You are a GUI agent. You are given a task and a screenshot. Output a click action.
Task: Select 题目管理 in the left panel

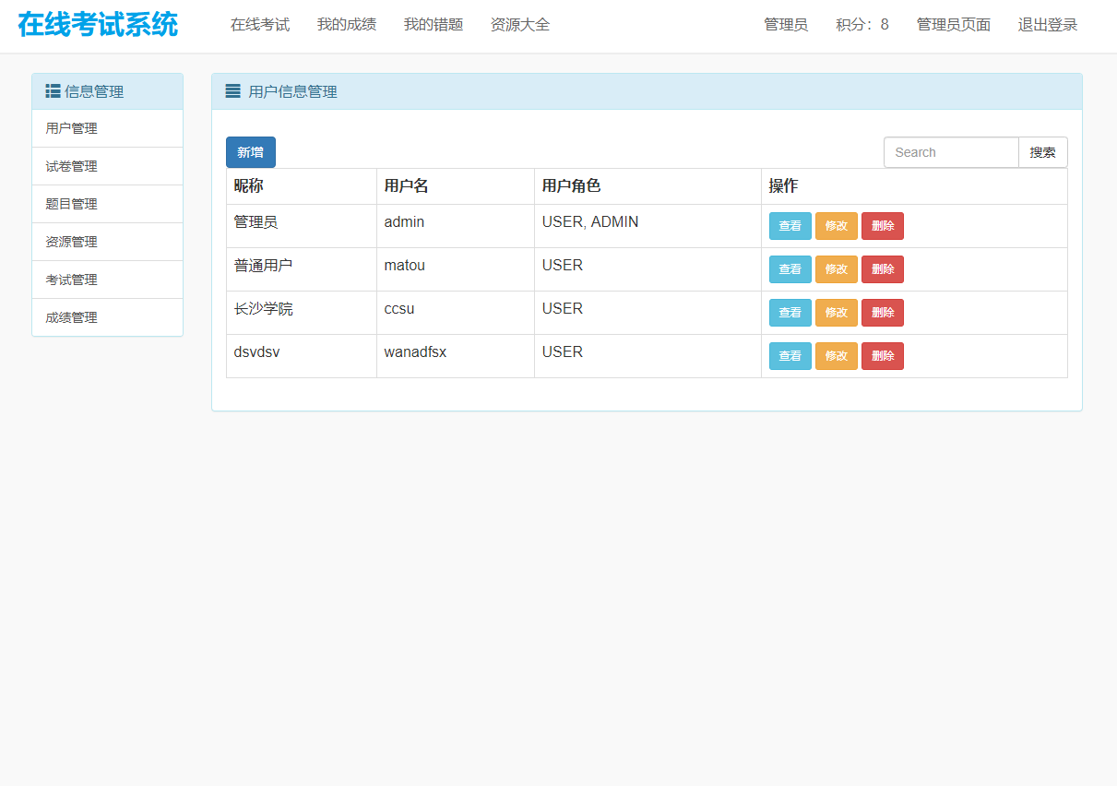point(70,204)
